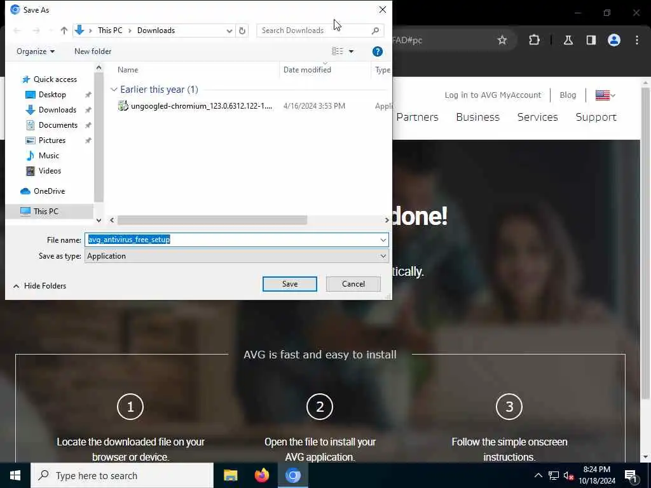Open Chrome Labs flask icon
The height and width of the screenshot is (488, 651).
pyautogui.click(x=568, y=40)
